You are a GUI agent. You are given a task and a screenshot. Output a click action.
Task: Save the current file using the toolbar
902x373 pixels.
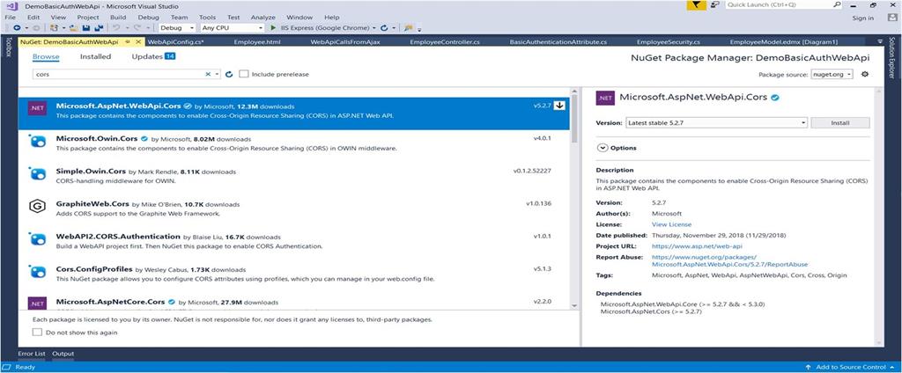pyautogui.click(x=86, y=27)
